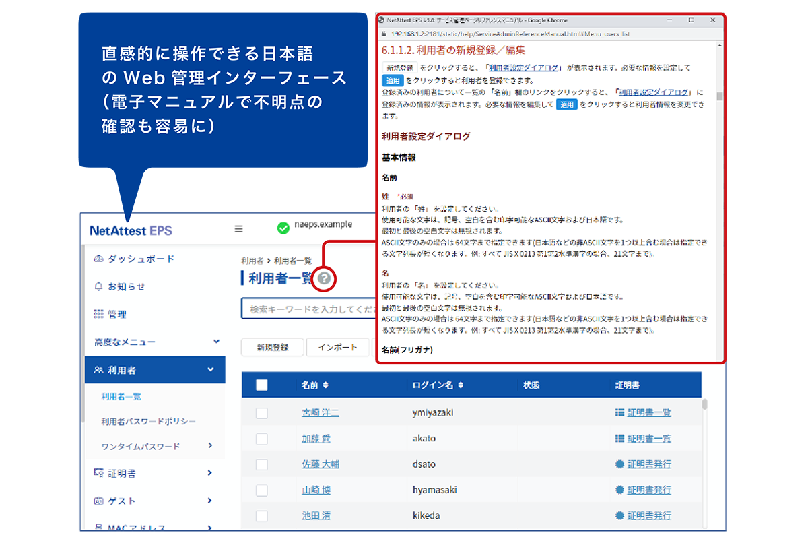808x539 pixels.
Task: Collapse the 利用者 sidebar section
Action: point(211,369)
